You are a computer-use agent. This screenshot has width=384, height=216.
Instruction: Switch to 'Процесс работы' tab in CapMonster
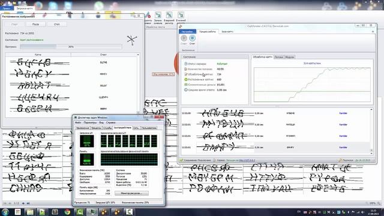[208, 32]
